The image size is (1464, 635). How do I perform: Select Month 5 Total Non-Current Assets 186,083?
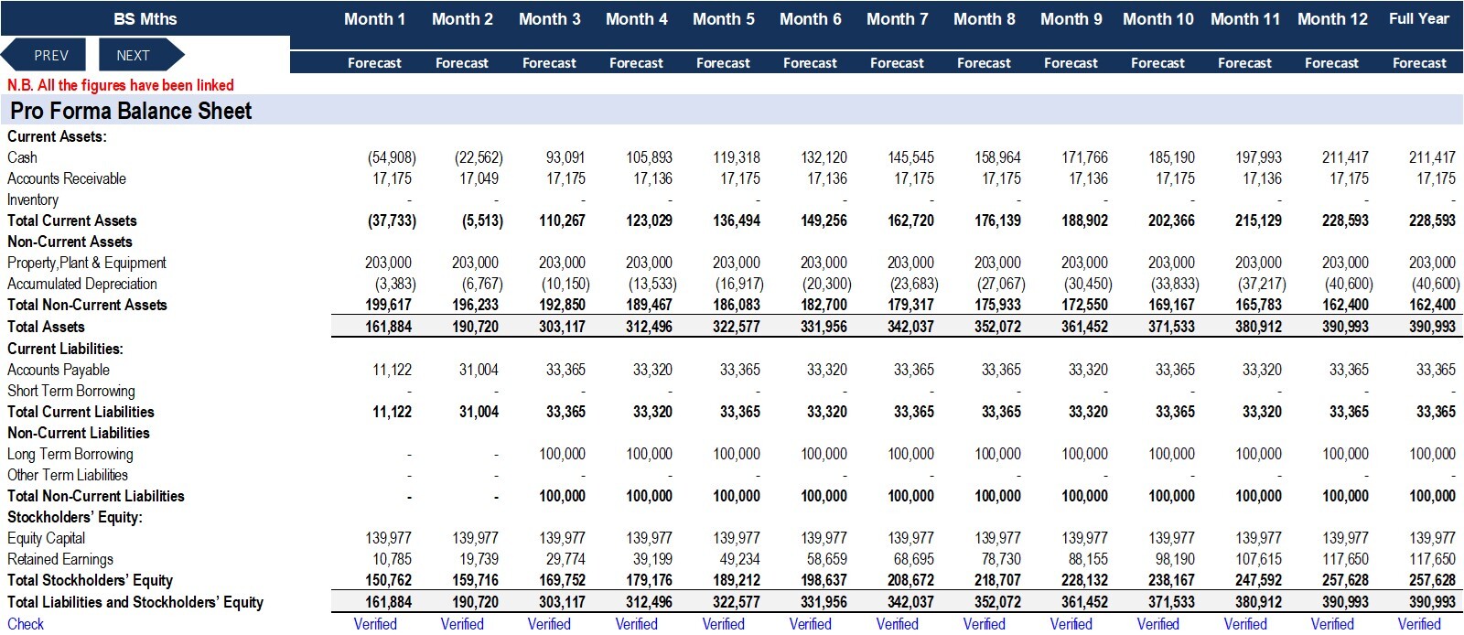click(x=736, y=305)
